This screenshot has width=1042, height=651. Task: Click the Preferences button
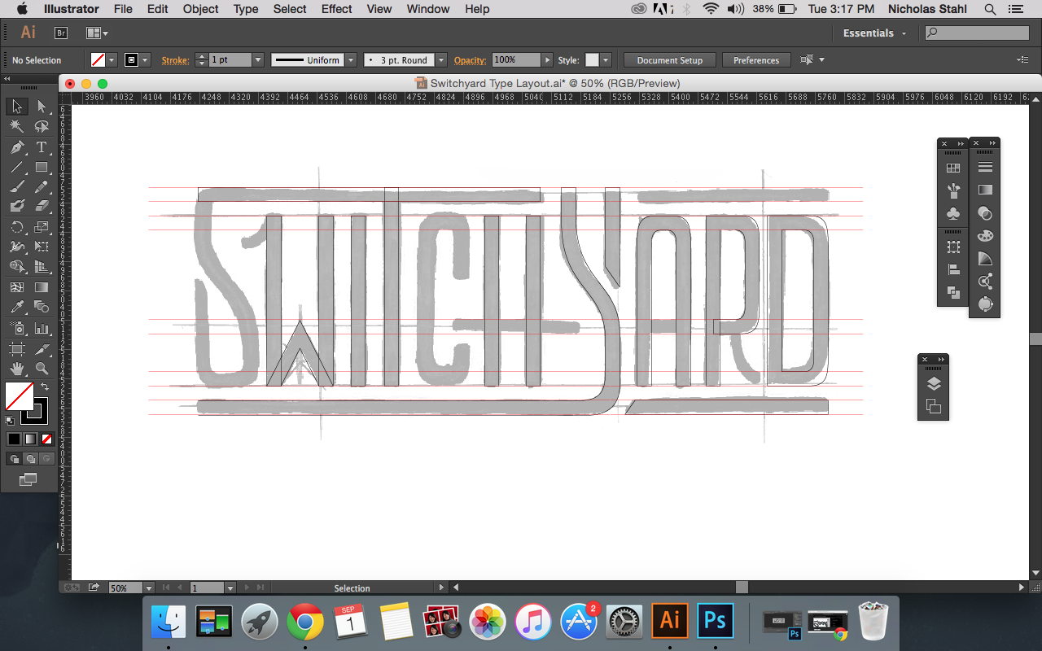tap(756, 60)
